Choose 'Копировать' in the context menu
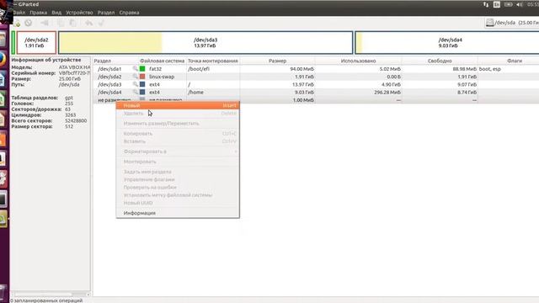 pyautogui.click(x=178, y=134)
